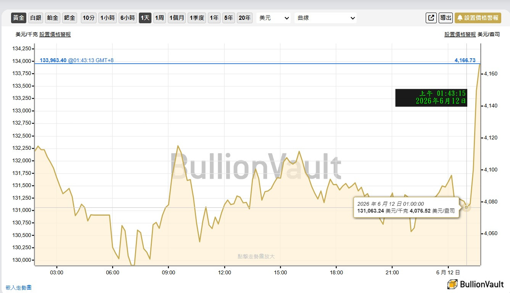This screenshot has height=293, width=510.
Task: Click the 130,000 y-axis label
Action: (x=22, y=260)
